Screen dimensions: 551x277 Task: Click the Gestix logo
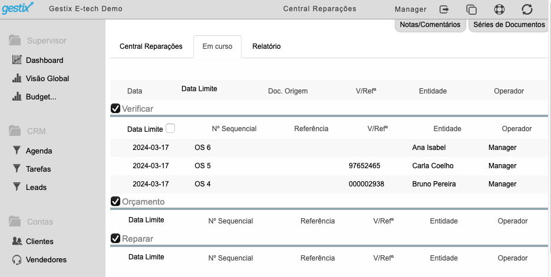click(18, 8)
